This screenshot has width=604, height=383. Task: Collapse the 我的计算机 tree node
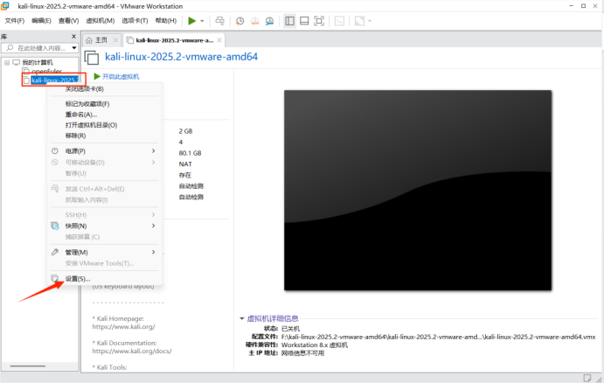[7, 62]
